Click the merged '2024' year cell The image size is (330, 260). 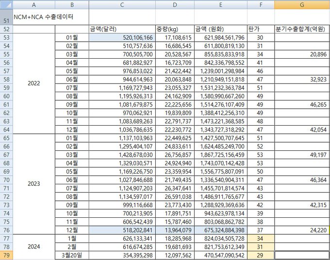pyautogui.click(x=34, y=247)
